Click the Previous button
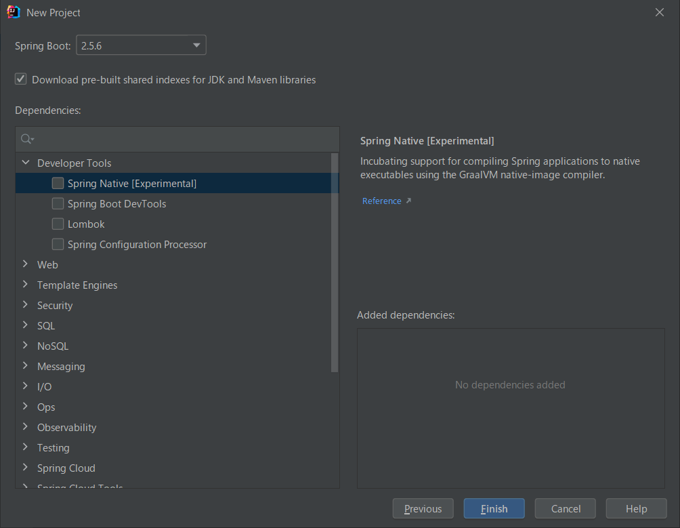The width and height of the screenshot is (680, 528). [x=423, y=508]
